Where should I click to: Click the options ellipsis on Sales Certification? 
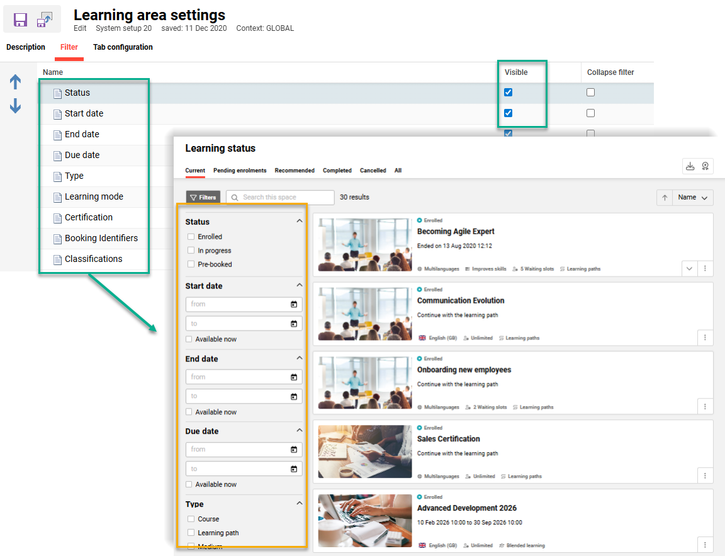pos(705,475)
